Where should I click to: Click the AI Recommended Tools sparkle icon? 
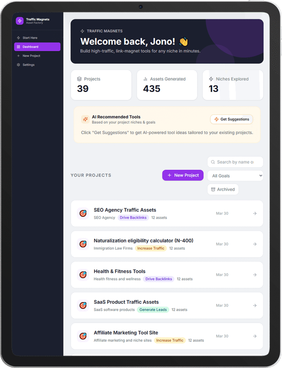85,119
